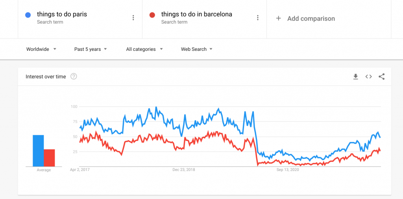The height and width of the screenshot is (199, 403).
Task: Click the Sep 13, 2020 axis label
Action: click(288, 170)
